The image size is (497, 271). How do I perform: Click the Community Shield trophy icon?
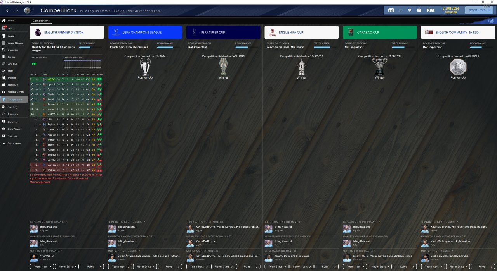[458, 67]
